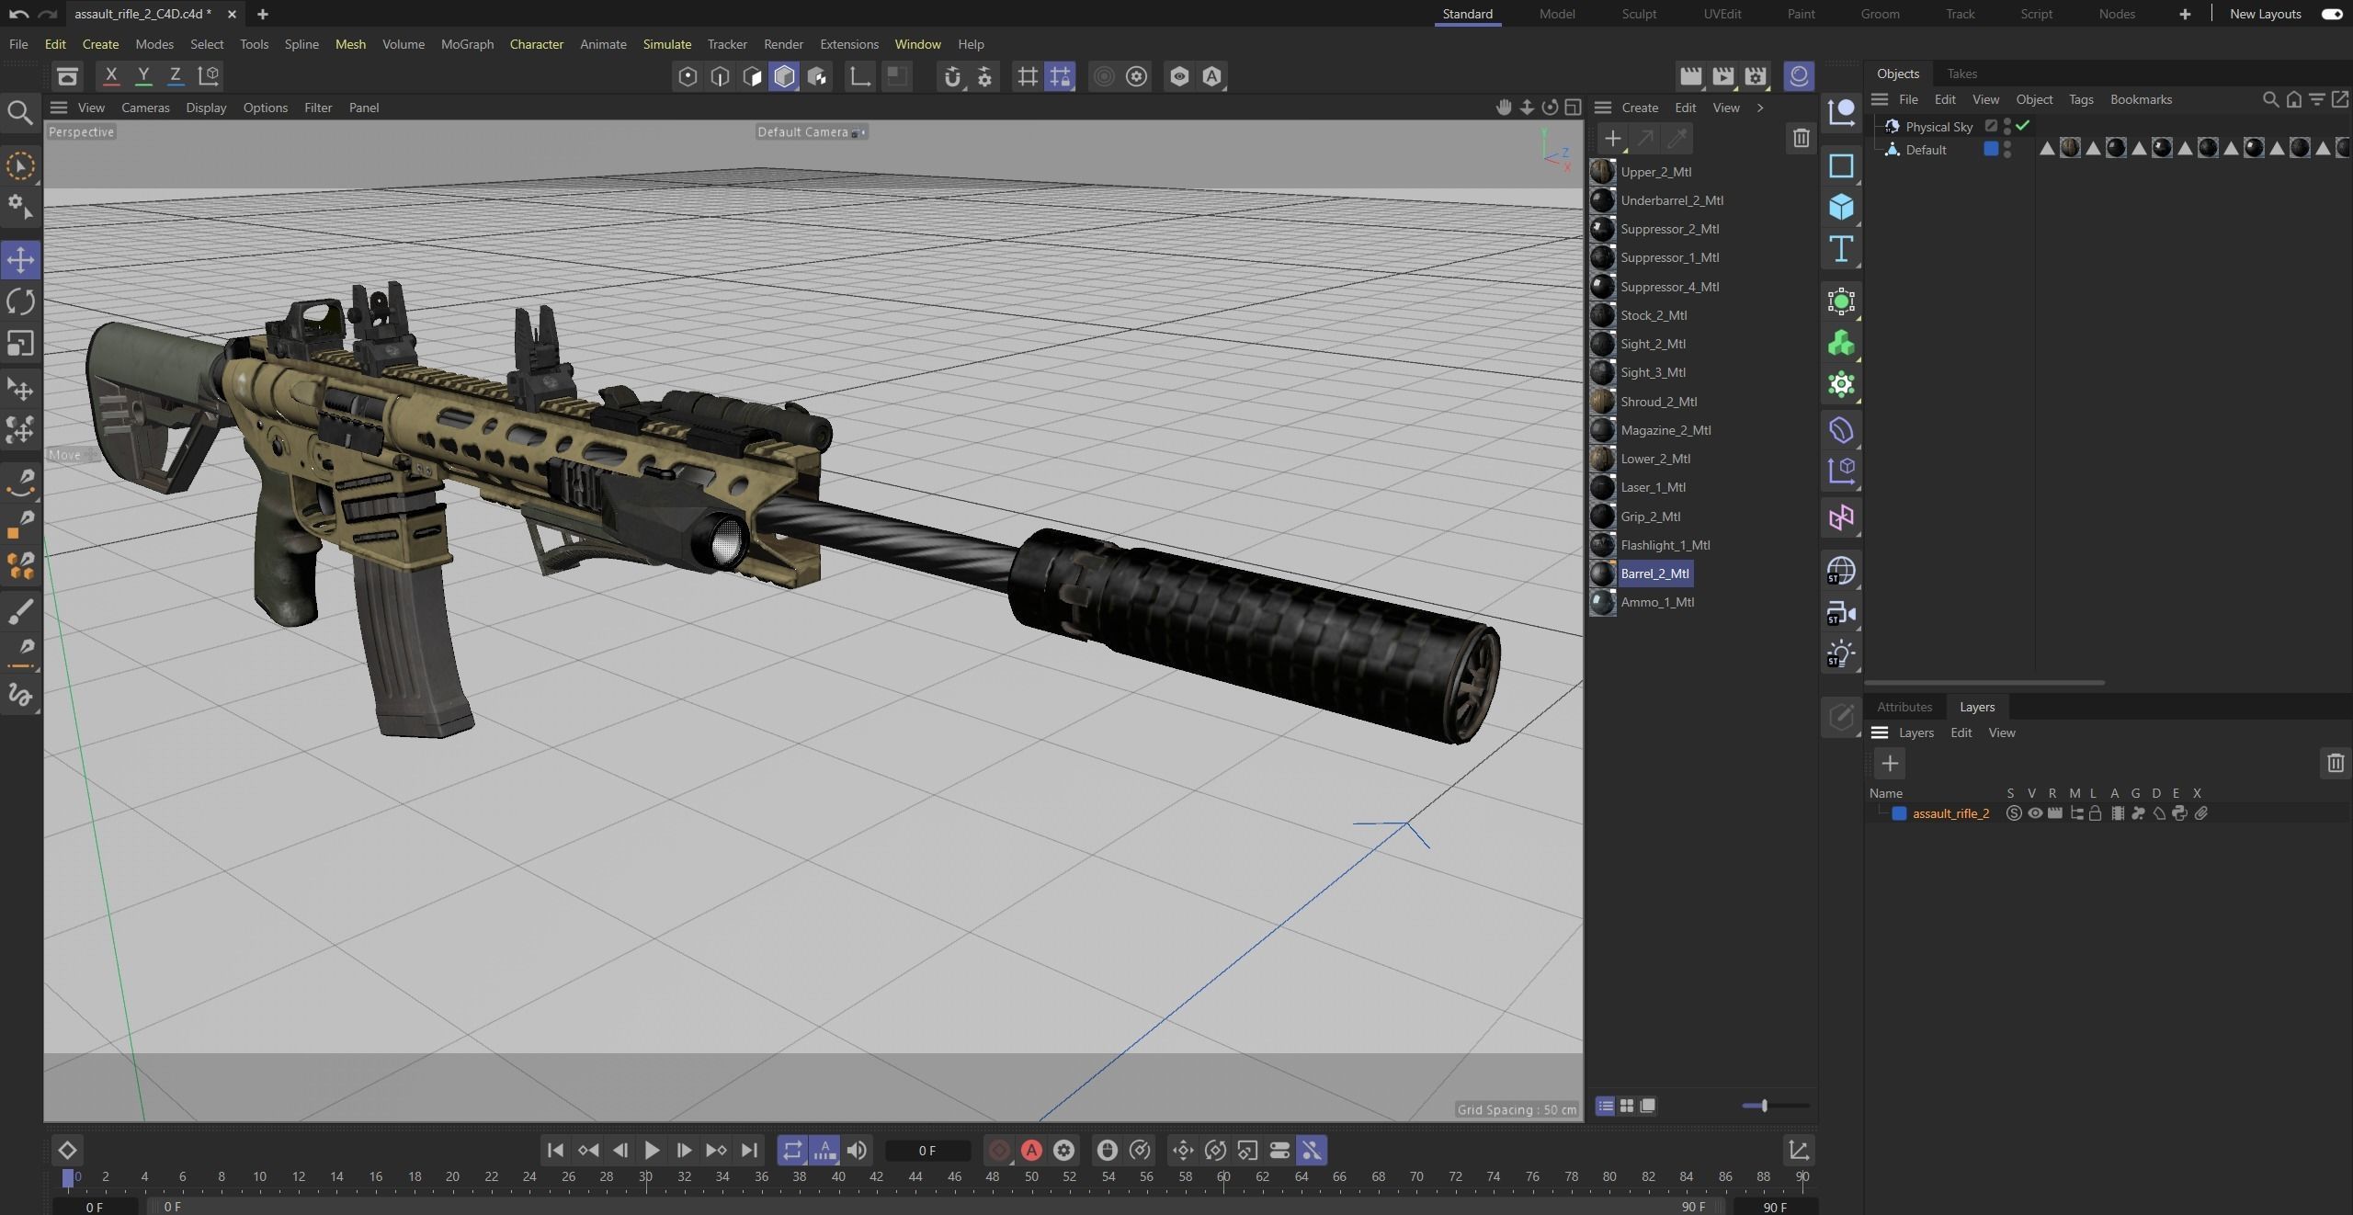The width and height of the screenshot is (2353, 1215).
Task: Open viewport Cameras menu
Action: point(145,108)
